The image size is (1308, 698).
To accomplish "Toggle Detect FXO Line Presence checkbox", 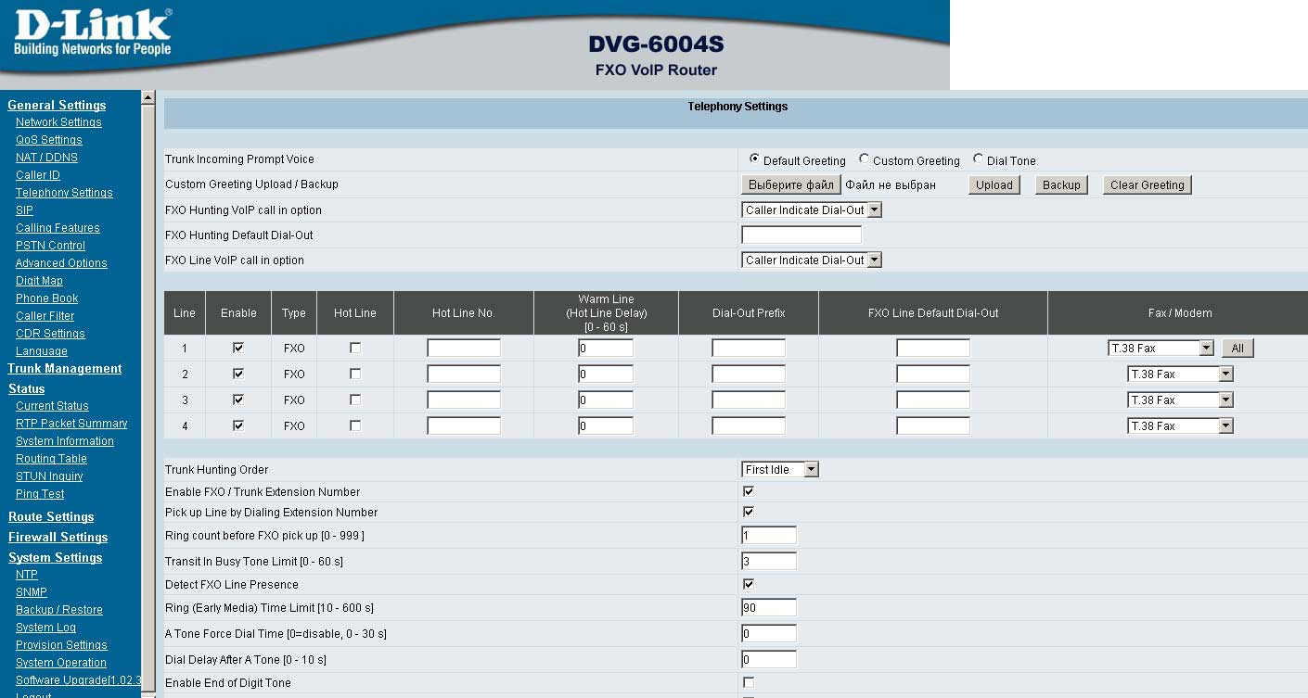I will [749, 584].
